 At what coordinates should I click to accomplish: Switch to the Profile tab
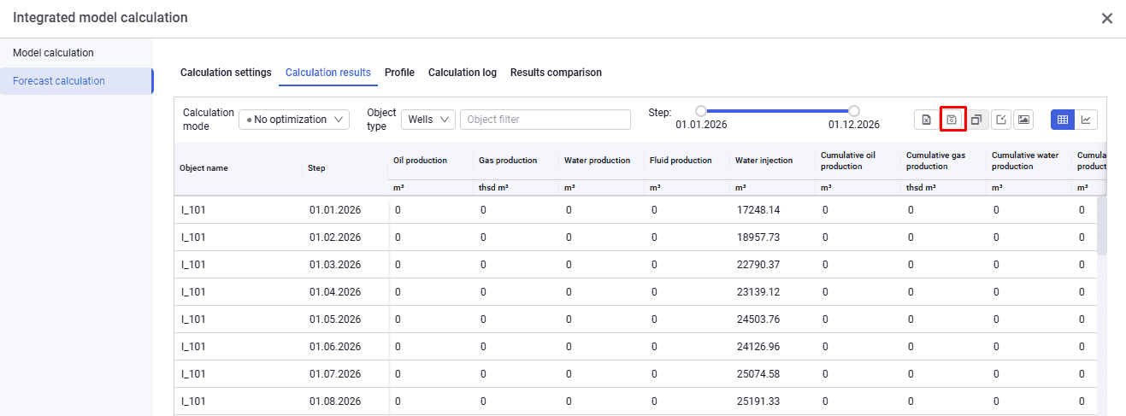(399, 73)
